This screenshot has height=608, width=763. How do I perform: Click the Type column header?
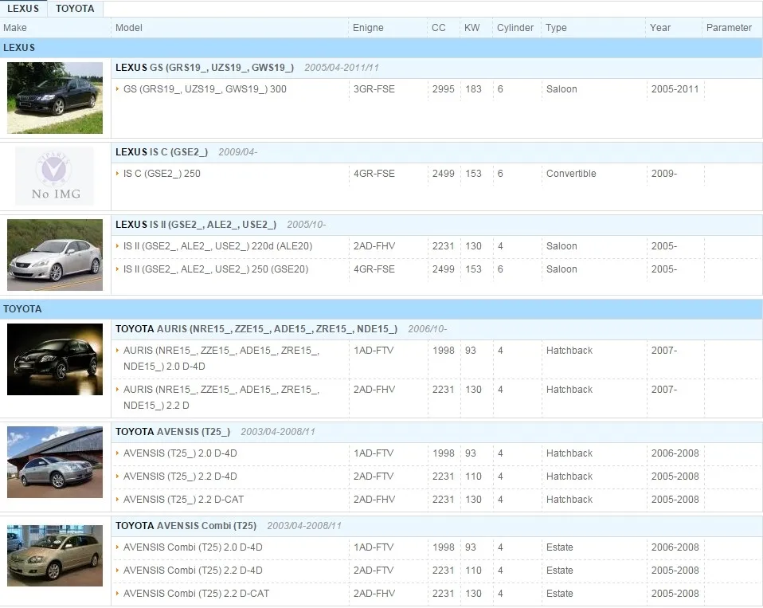[x=556, y=28]
